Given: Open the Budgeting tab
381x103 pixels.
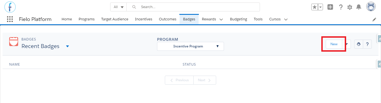Looking at the screenshot, I should (x=238, y=19).
